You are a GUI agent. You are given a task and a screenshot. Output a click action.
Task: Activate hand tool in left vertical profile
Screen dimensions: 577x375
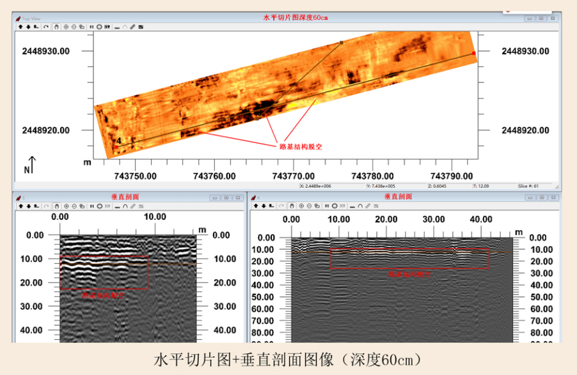pos(57,206)
